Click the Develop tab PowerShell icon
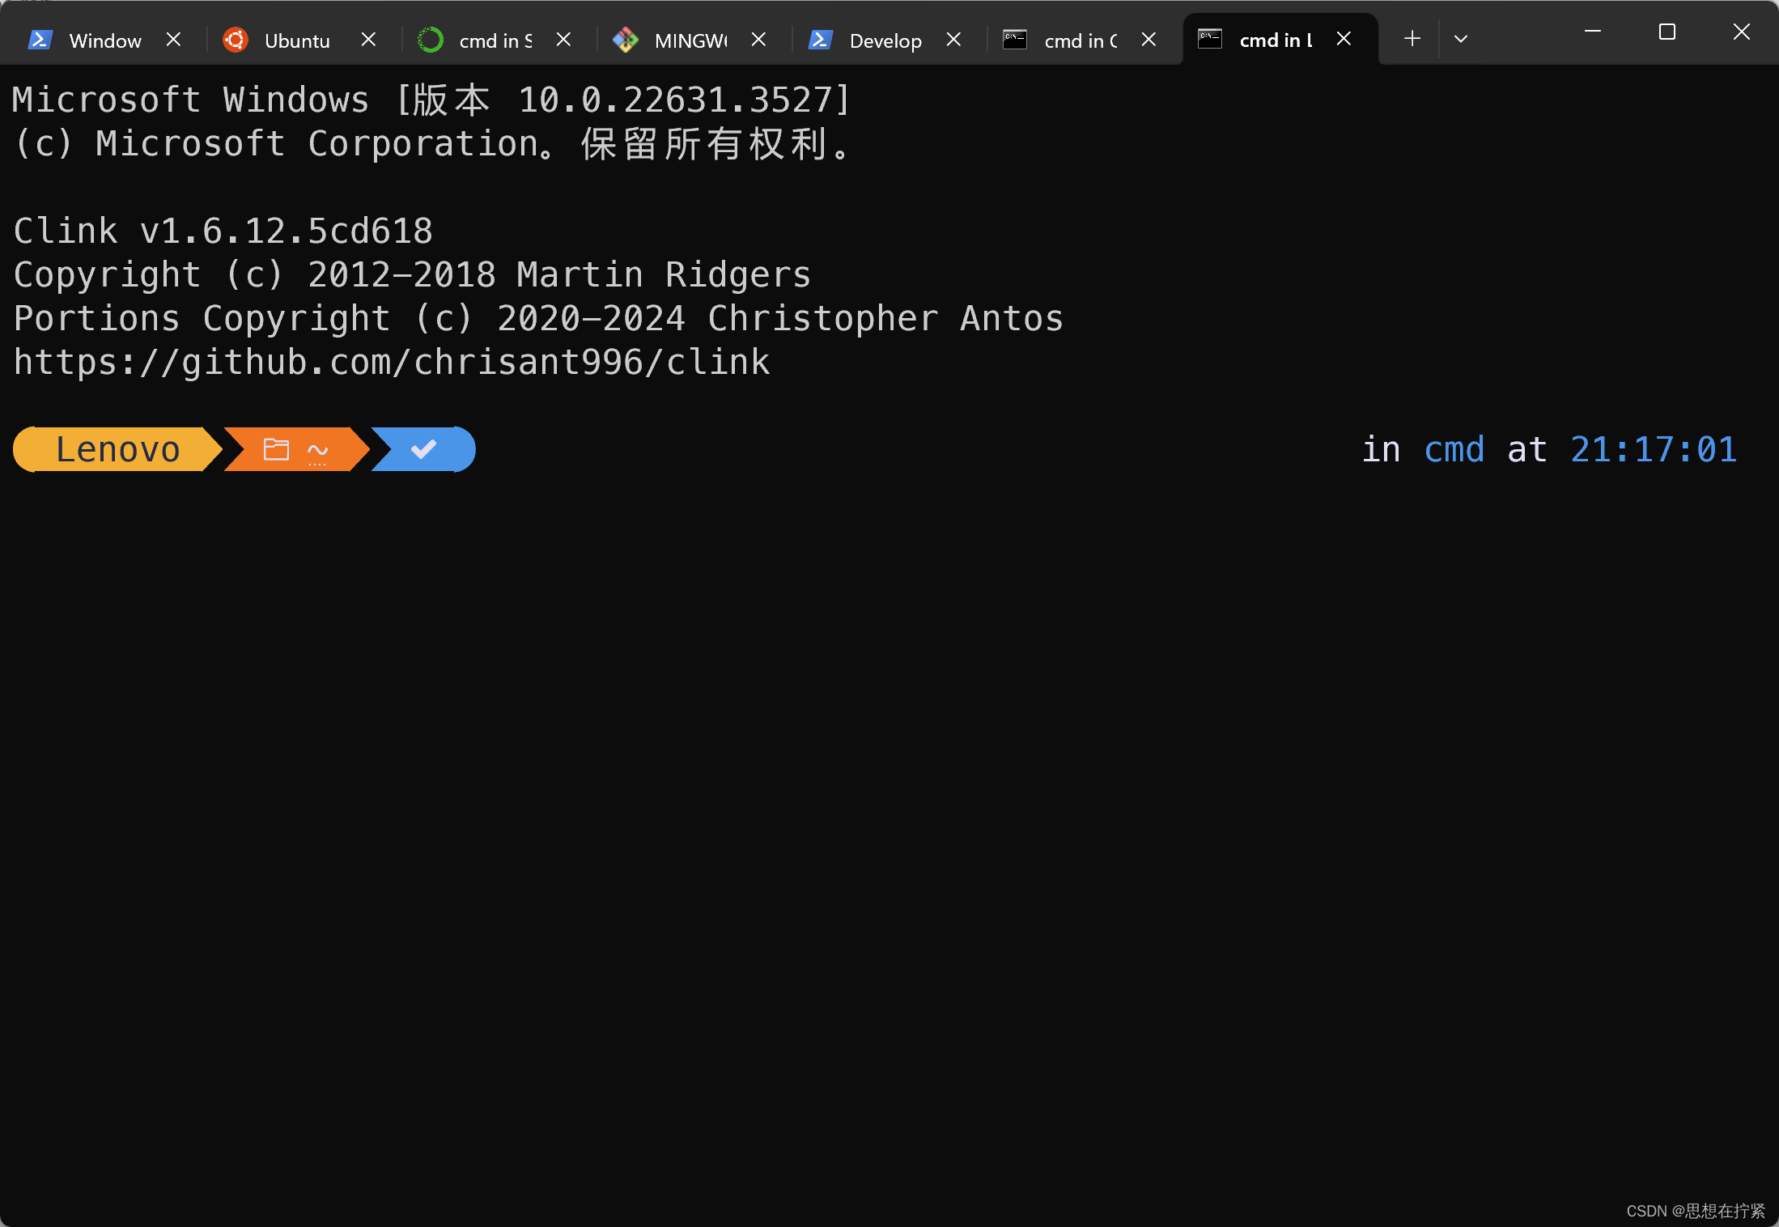Screen dimensions: 1779x1227 [821, 40]
